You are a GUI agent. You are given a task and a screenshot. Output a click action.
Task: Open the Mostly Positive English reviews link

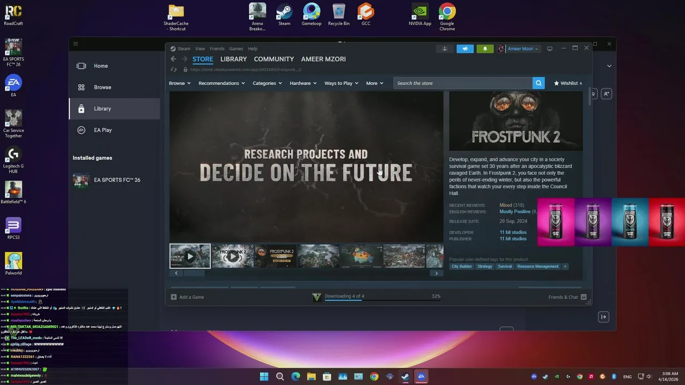(515, 212)
